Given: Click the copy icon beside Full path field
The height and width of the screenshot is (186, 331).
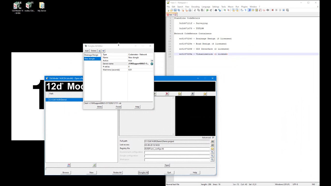Looking at the screenshot, I should pos(212,141).
